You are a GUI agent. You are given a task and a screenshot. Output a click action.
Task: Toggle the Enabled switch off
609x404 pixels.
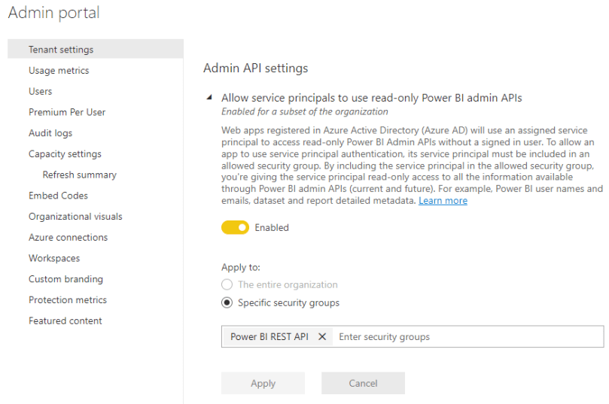(235, 227)
